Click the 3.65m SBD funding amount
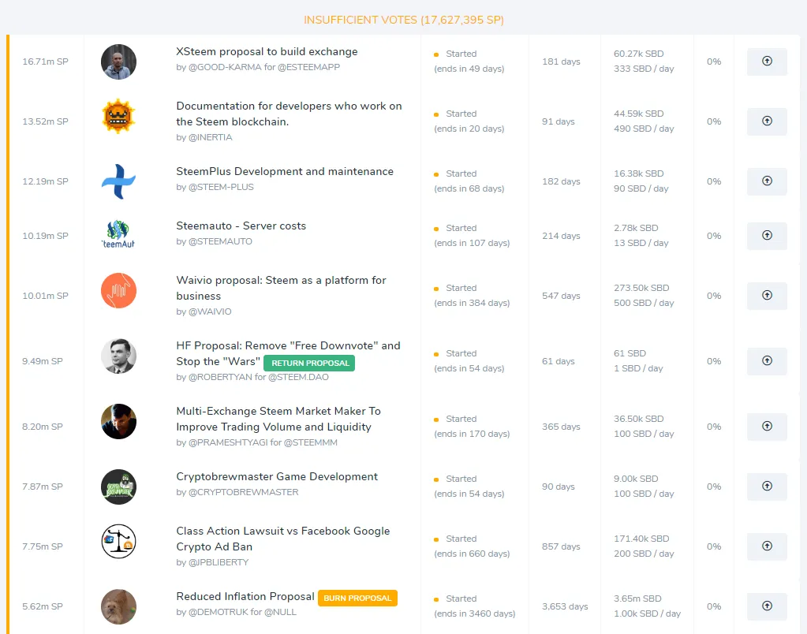The height and width of the screenshot is (634, 807). coord(637,599)
